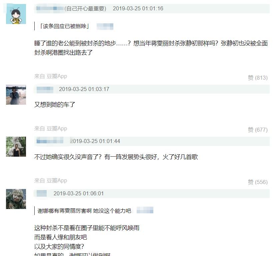This screenshot has width=276, height=256.
Task: Open the white horse statue avatar
Action: click(16, 147)
